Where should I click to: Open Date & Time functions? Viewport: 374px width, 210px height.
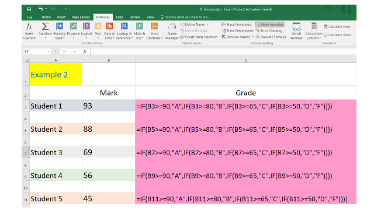109,31
